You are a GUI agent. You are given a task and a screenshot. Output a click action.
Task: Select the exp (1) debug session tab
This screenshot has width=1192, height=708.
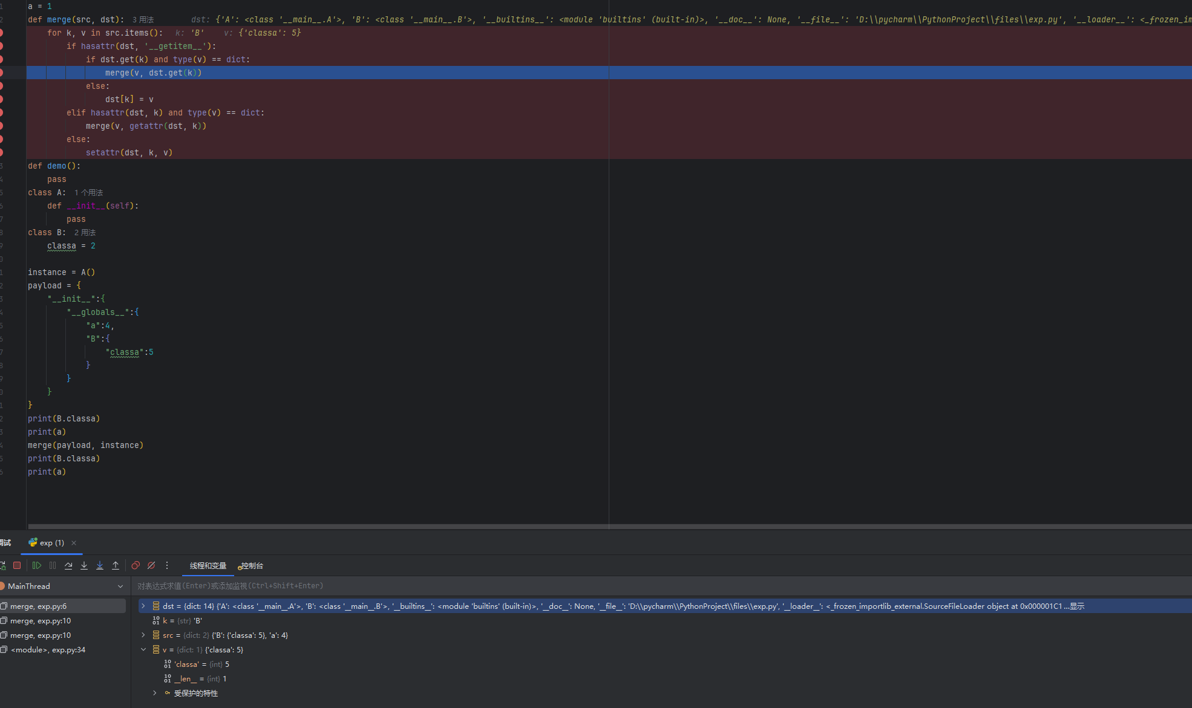(x=51, y=542)
